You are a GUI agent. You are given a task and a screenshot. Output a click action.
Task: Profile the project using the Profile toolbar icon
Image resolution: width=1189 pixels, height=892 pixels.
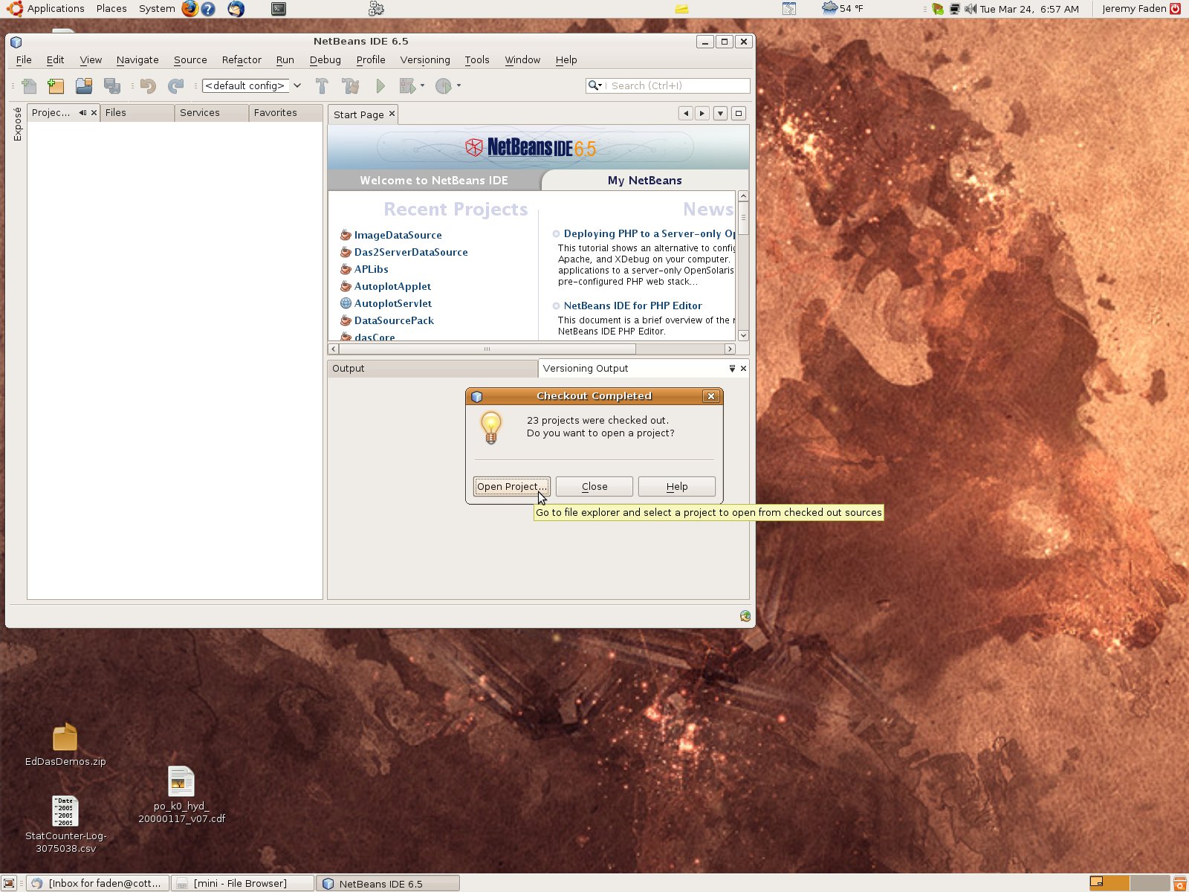click(444, 85)
